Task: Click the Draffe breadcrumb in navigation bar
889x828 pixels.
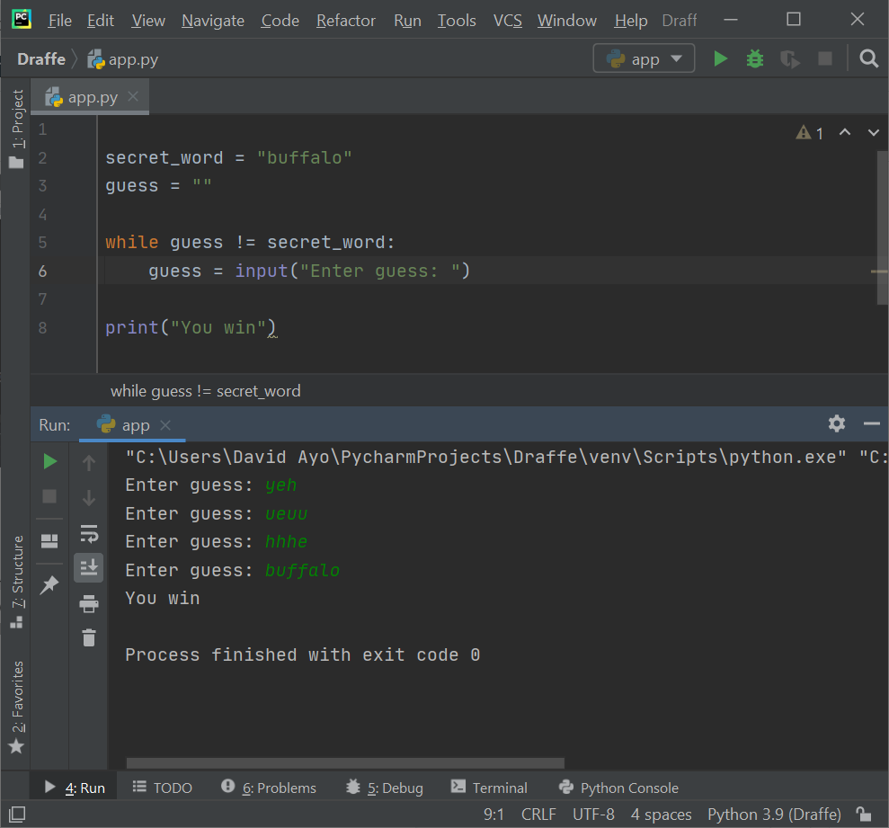Action: [41, 59]
